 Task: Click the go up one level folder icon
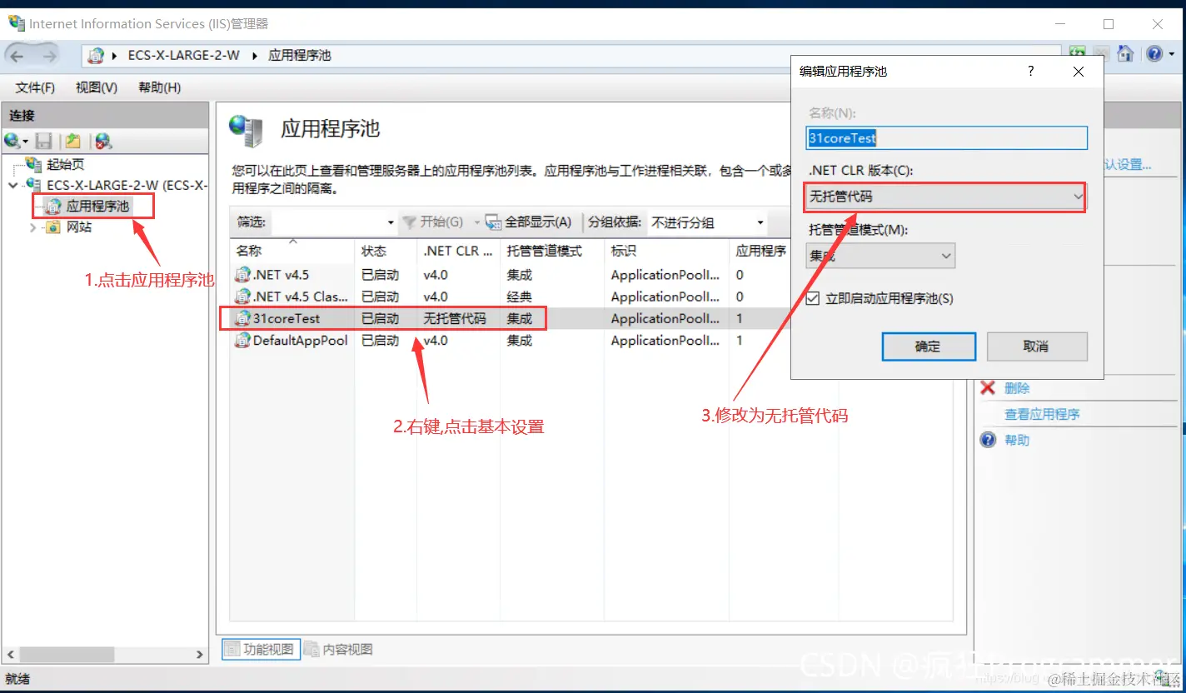(x=73, y=141)
